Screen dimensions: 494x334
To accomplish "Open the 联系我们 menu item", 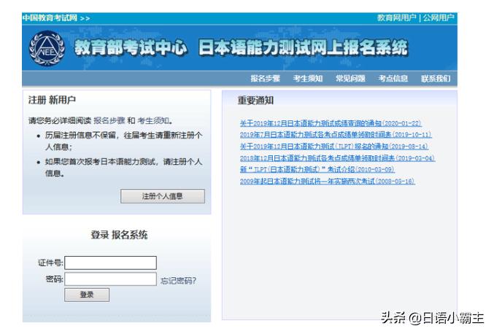I will [x=436, y=78].
